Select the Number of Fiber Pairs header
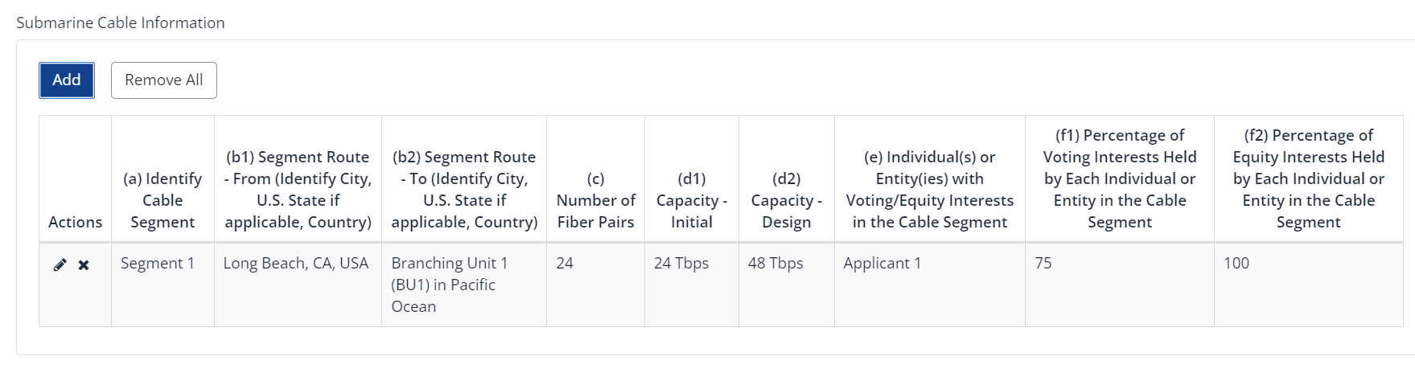 point(595,200)
